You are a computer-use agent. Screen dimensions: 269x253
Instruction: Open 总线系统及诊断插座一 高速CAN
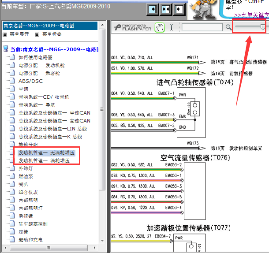point(54,121)
